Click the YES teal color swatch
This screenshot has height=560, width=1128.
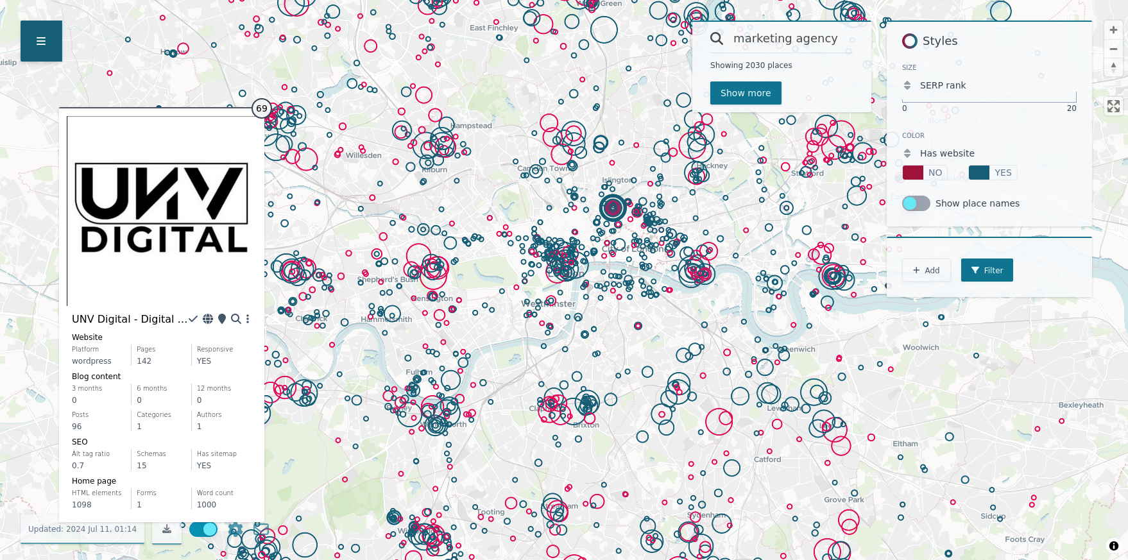[978, 173]
